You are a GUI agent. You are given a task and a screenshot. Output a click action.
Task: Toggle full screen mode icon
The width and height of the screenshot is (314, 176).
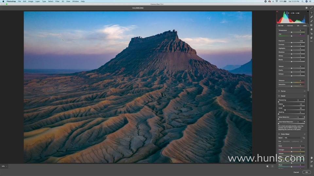[x=311, y=8]
